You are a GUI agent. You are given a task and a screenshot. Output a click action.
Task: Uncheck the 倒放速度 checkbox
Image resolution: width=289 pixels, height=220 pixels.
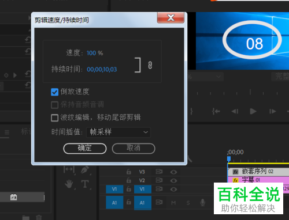pyautogui.click(x=55, y=92)
